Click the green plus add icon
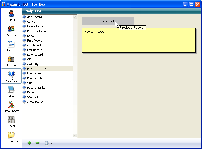 coord(29,143)
